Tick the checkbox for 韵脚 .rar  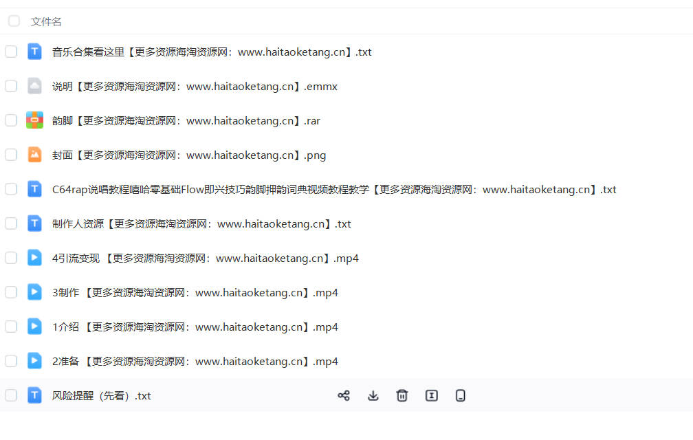pos(11,120)
